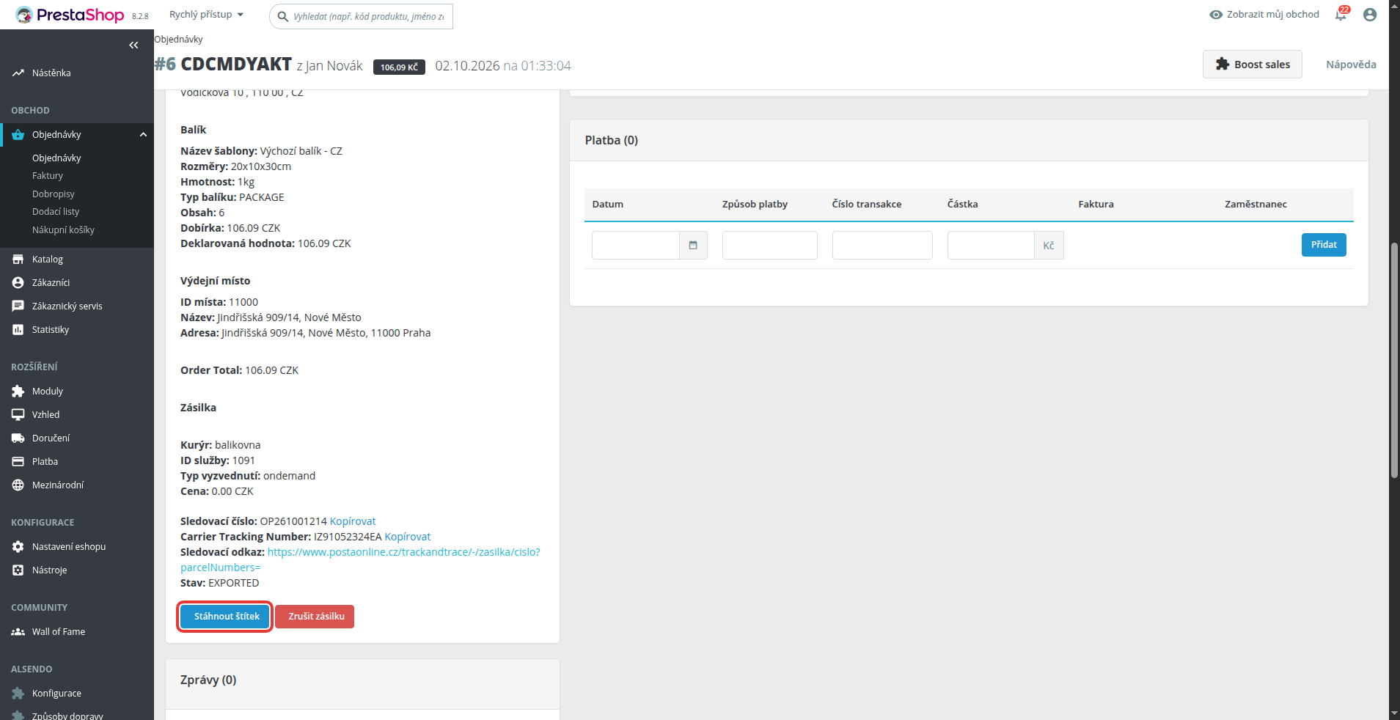Click the Platba credit card icon
1400x720 pixels.
pos(18,462)
